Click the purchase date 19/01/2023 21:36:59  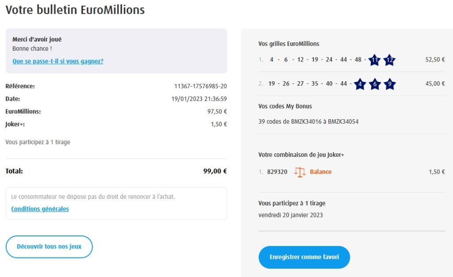point(199,99)
